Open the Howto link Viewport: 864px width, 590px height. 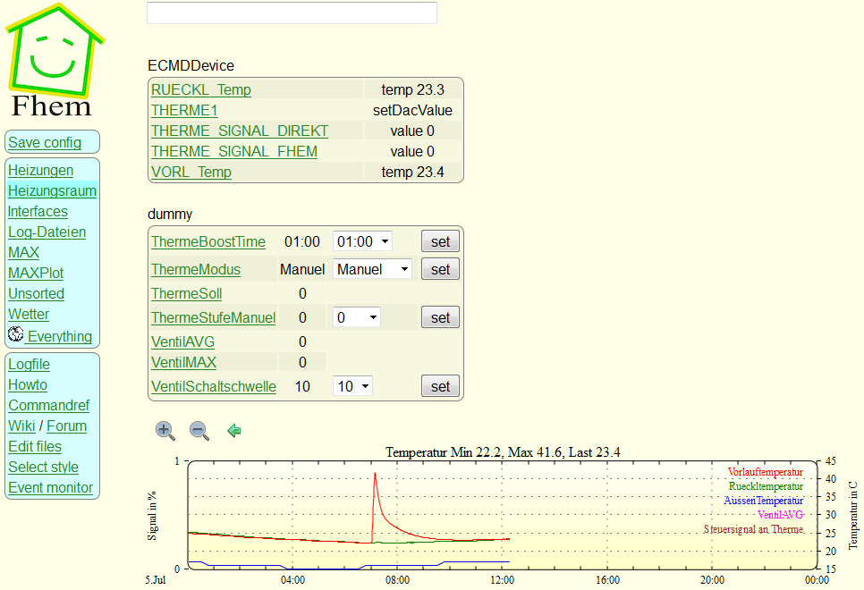click(x=28, y=385)
